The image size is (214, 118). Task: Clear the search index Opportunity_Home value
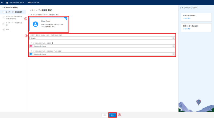173,54
